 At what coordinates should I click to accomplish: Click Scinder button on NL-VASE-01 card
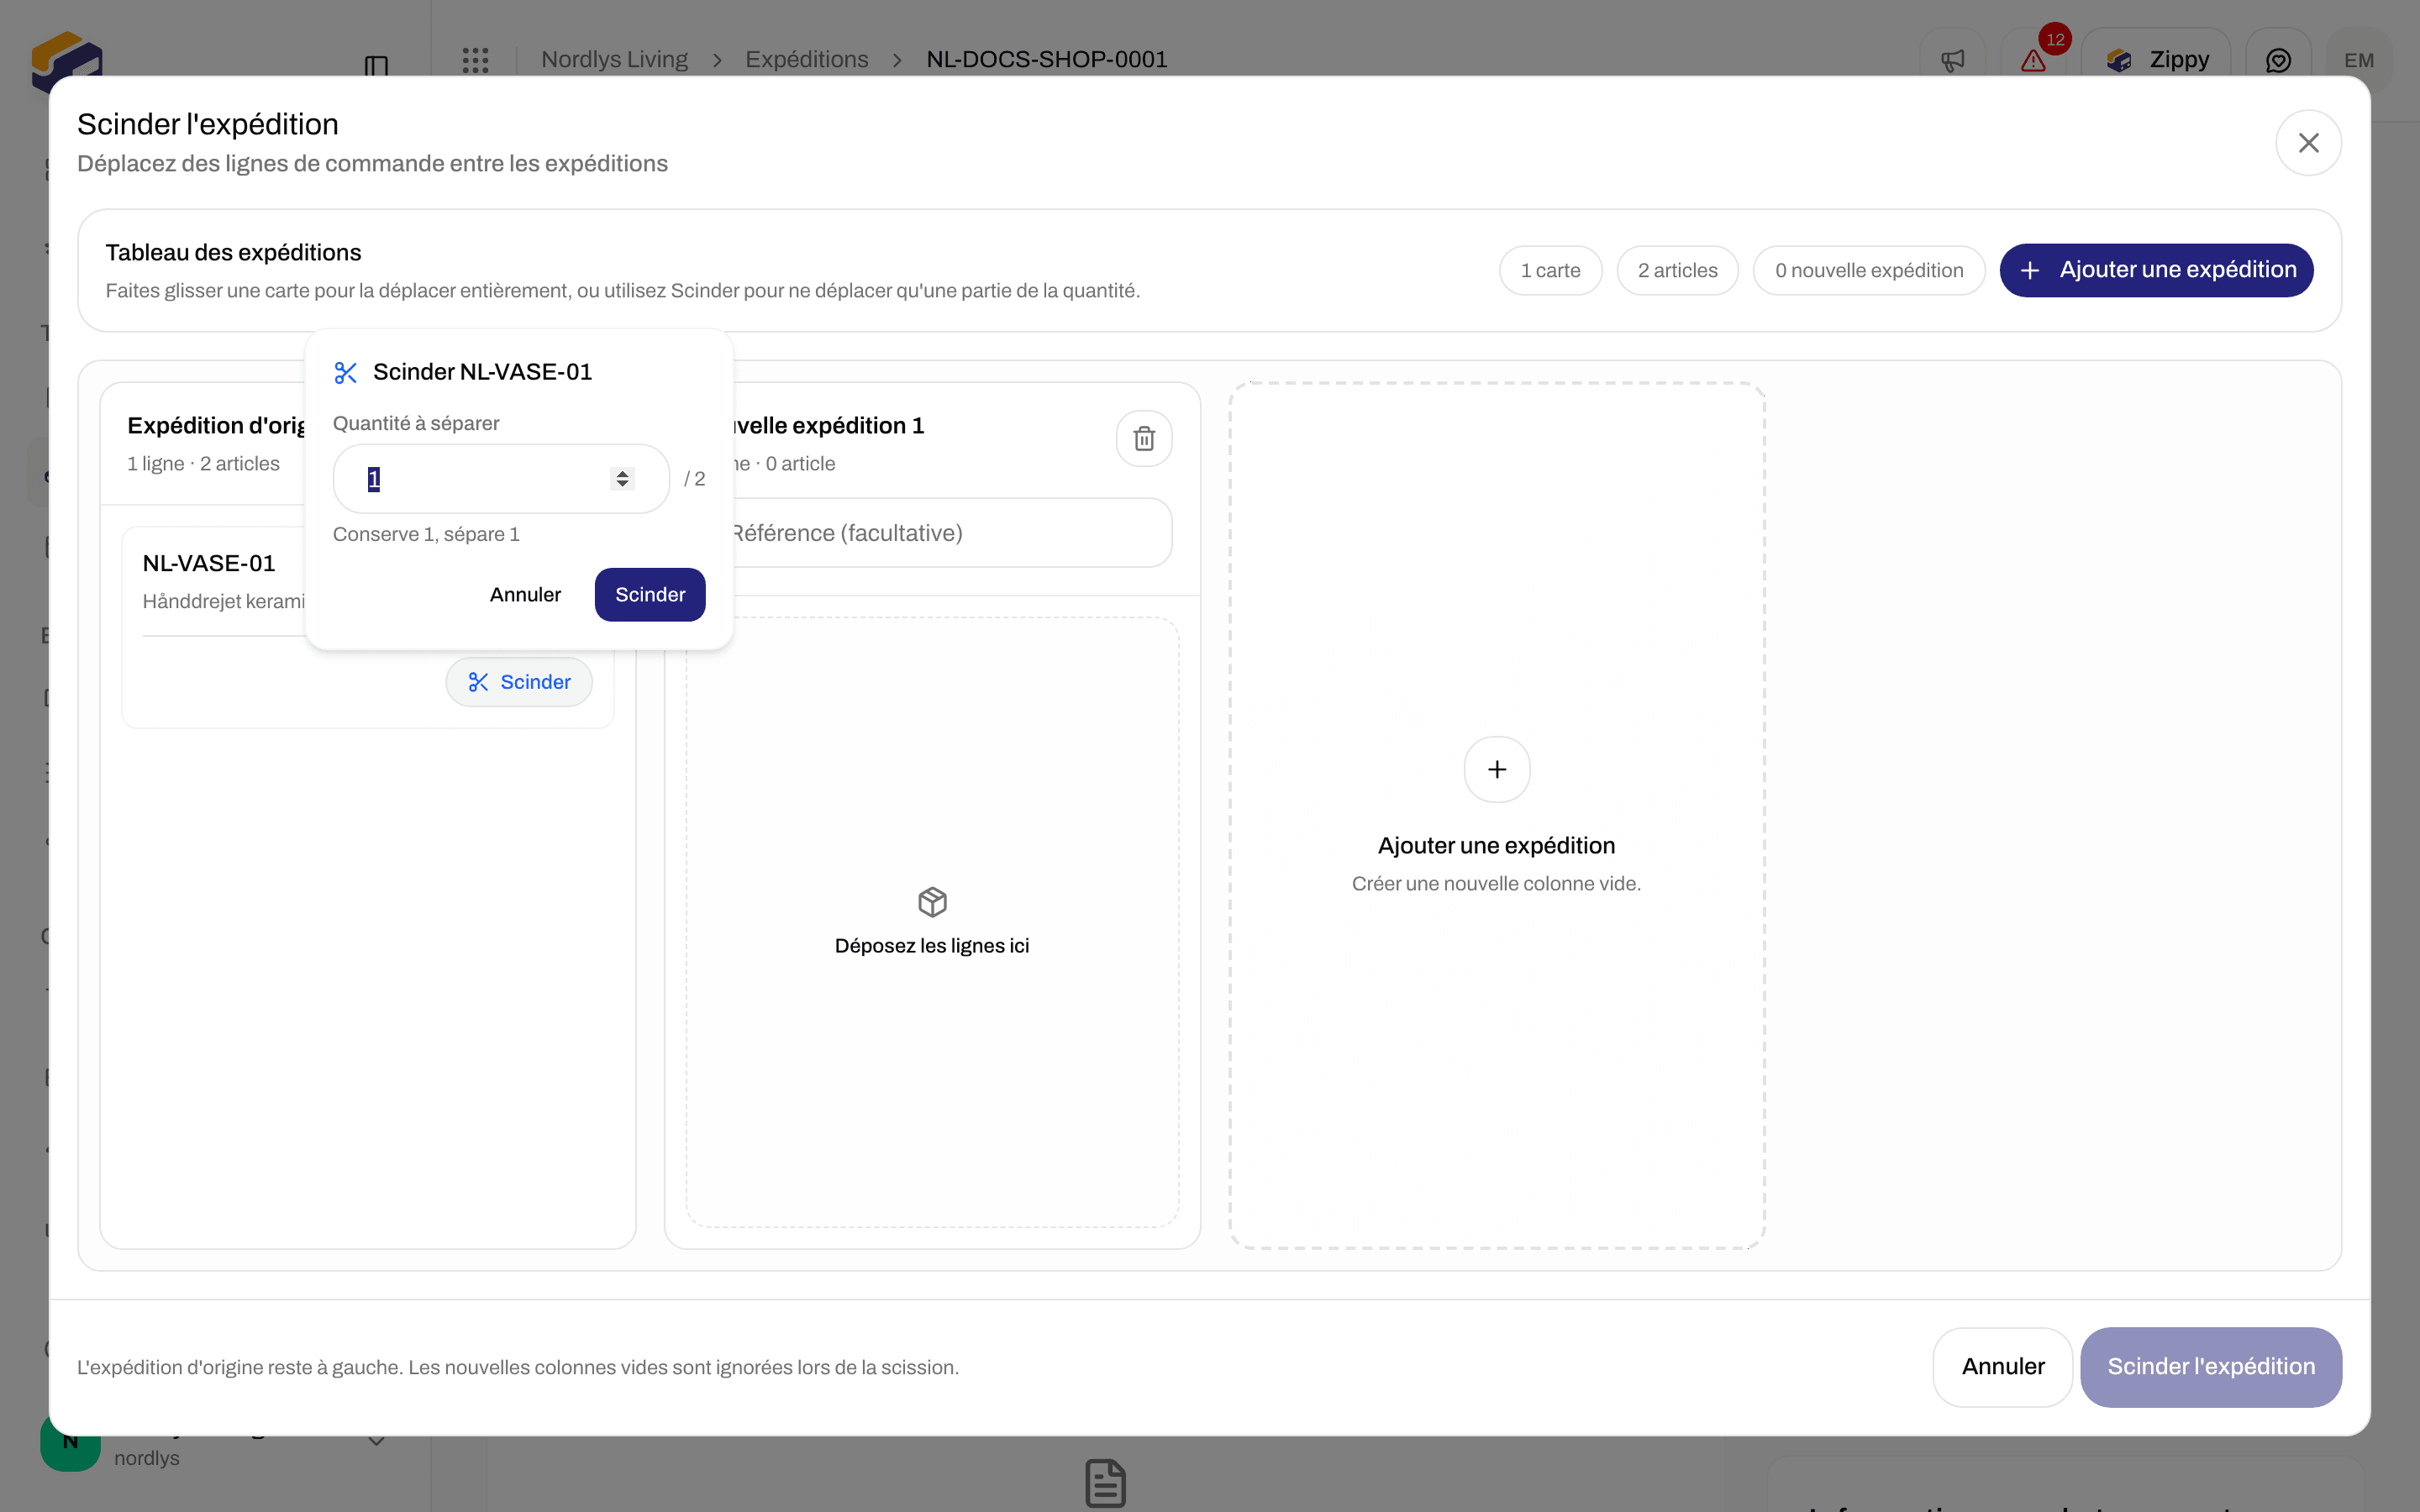coord(519,682)
